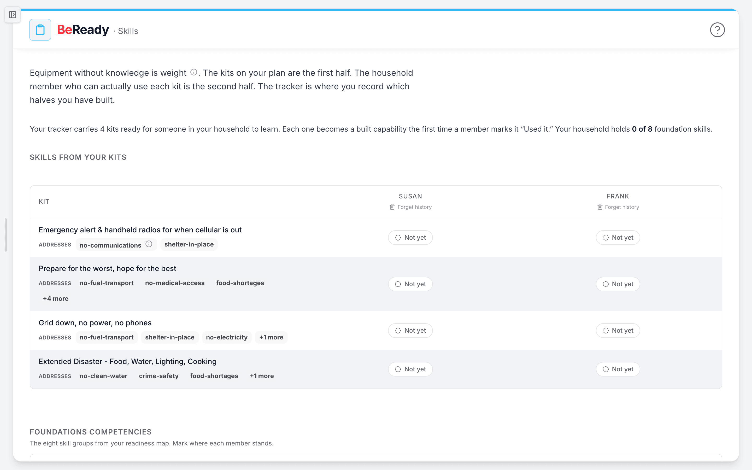Click the Skills page label in header
This screenshot has height=470, width=752.
(x=128, y=31)
